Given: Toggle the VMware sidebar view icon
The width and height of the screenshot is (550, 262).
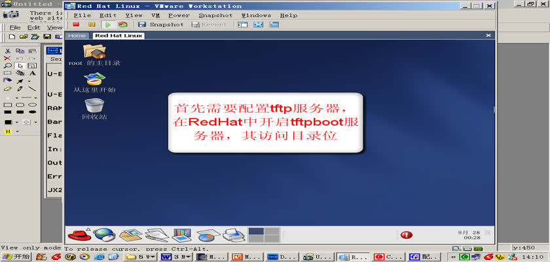Looking at the screenshot, I should (x=242, y=24).
